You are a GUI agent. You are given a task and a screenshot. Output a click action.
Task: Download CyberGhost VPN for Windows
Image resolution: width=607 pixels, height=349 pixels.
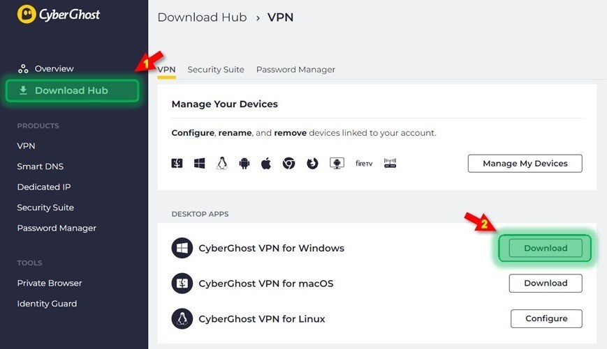pyautogui.click(x=546, y=248)
